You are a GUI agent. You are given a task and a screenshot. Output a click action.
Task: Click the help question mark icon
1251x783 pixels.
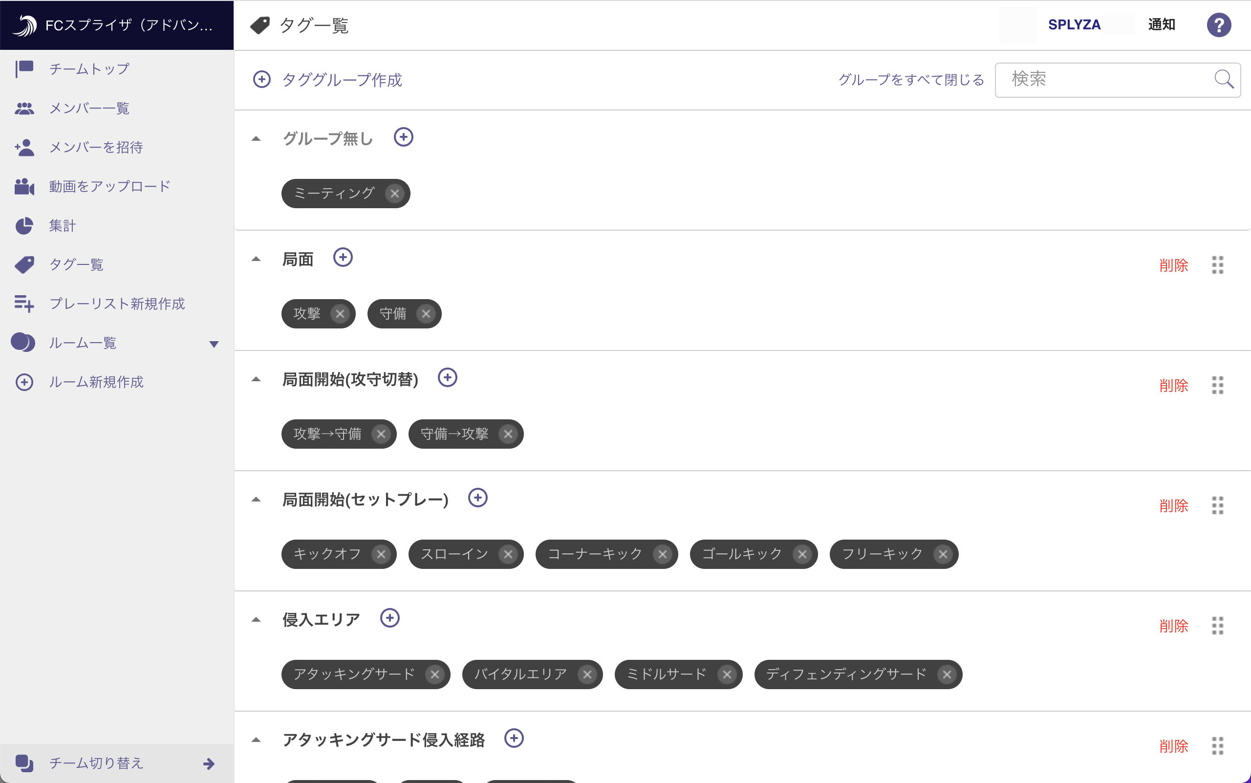[x=1218, y=25]
